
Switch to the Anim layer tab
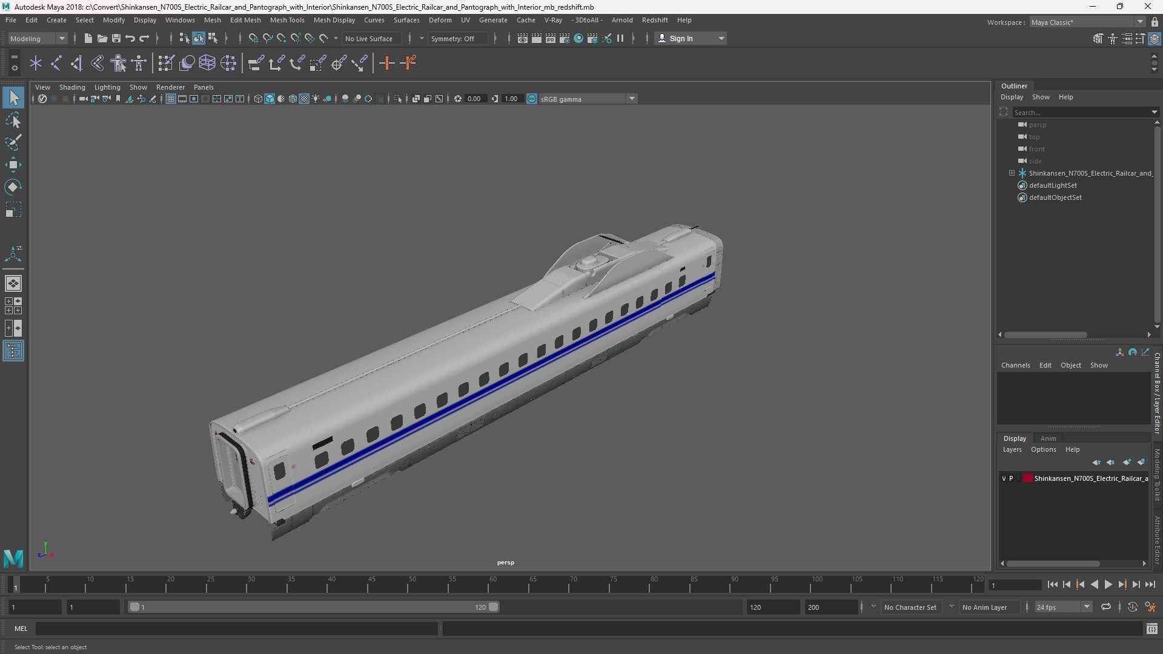coord(1048,438)
